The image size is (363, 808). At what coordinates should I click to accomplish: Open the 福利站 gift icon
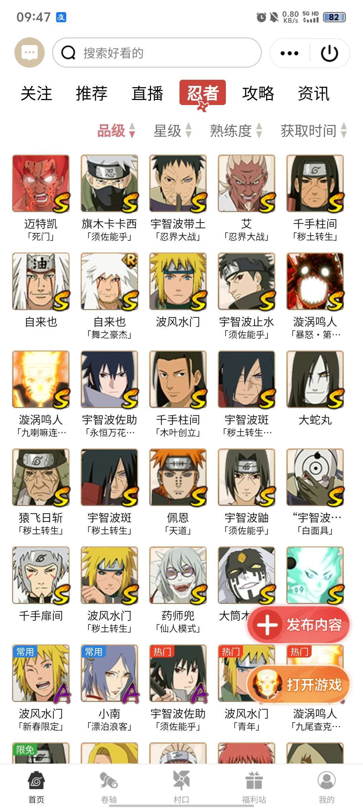point(254,780)
